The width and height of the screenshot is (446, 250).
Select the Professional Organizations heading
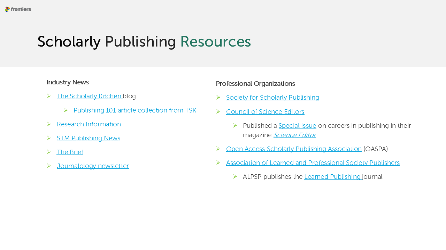[x=255, y=84]
